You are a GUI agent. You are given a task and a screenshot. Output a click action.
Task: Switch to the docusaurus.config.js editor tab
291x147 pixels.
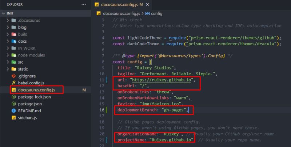point(121,5)
